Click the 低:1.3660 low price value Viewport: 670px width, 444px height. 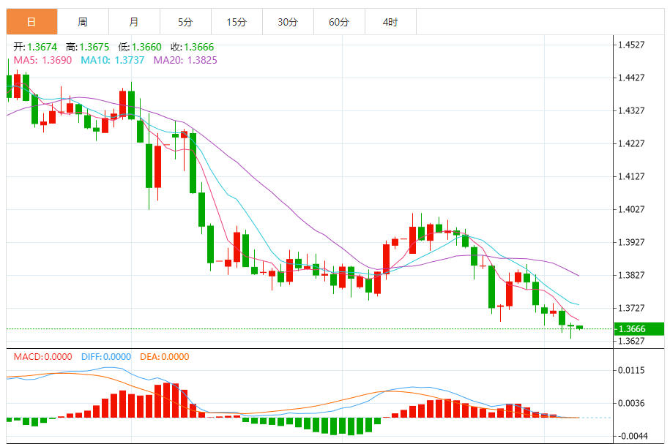(140, 47)
